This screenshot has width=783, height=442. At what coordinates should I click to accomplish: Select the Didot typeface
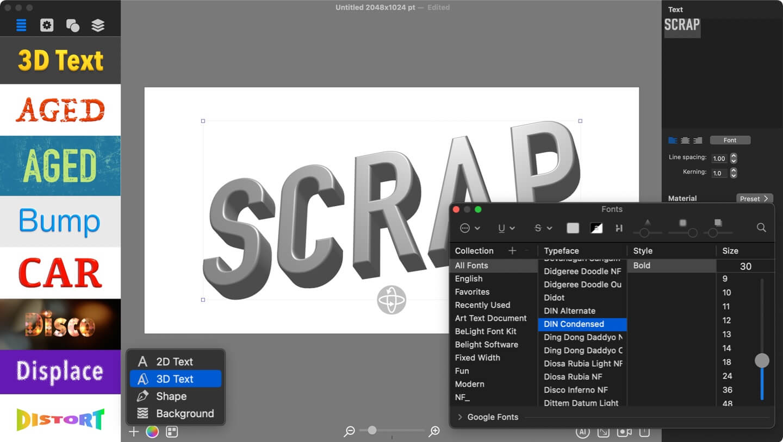pos(582,298)
